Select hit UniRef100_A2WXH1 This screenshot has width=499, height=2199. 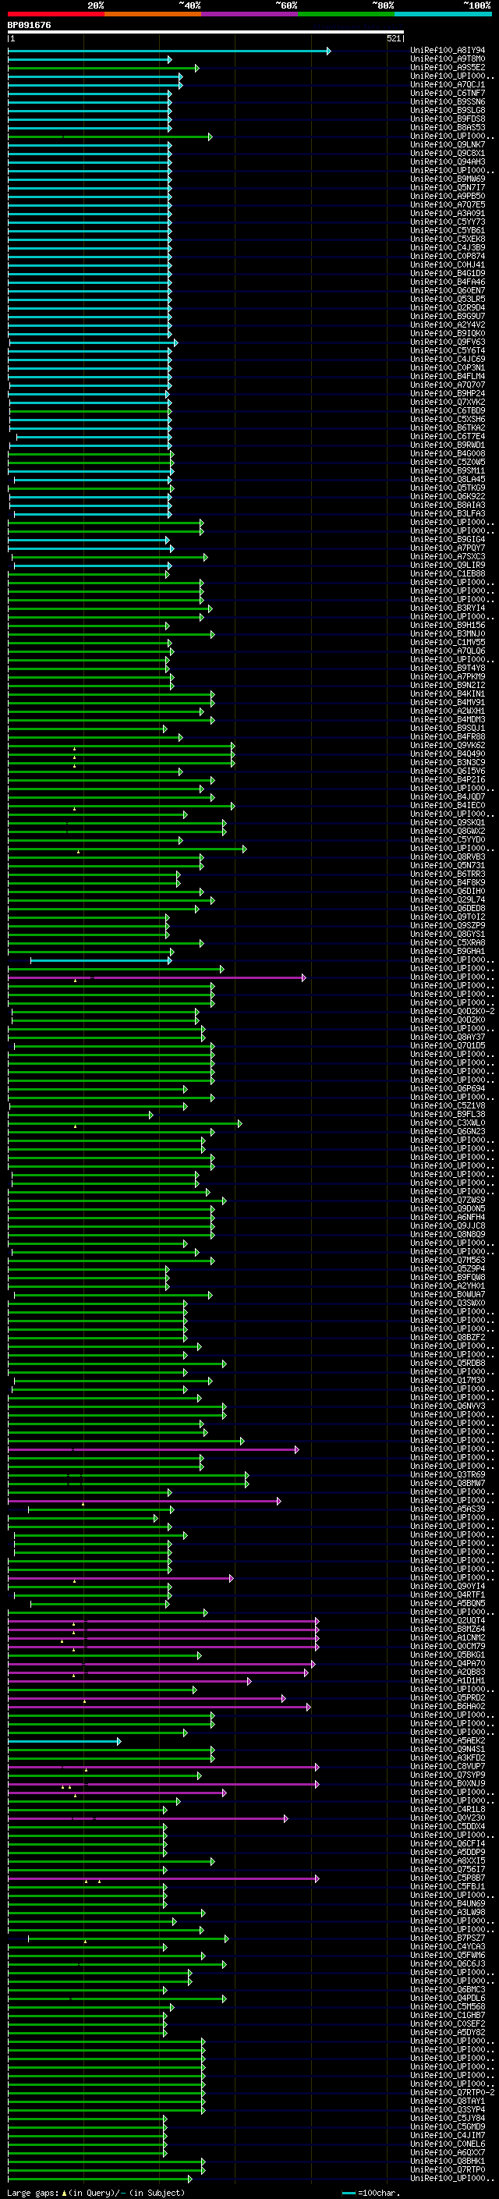coord(447,711)
